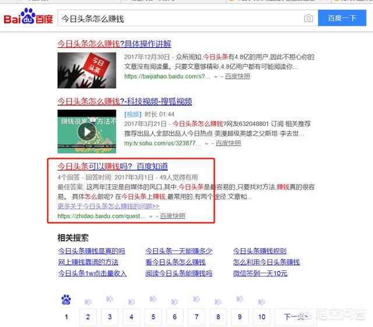373x327 pixels.
Task: Open result 今日头条怎么赚钱?具体操作讲解
Action: (114, 44)
